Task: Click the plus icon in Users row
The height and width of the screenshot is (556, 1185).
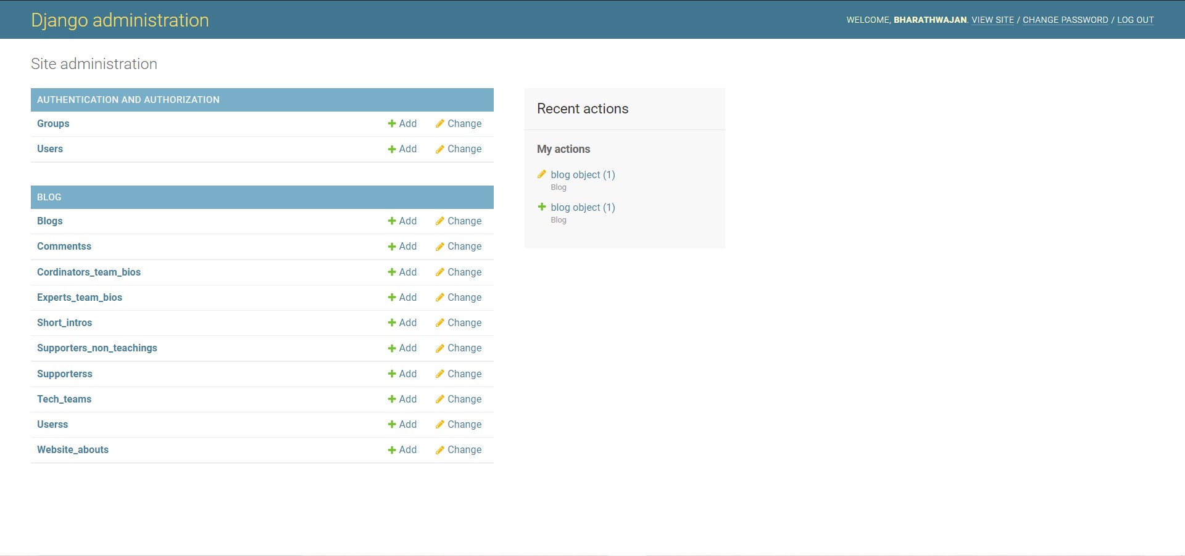Action: [392, 149]
